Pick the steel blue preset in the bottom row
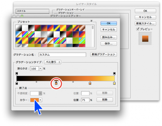The height and width of the screenshot is (126, 162). [x=69, y=45]
